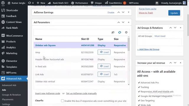Collapse Increase your ad revenue panel

click(180, 63)
